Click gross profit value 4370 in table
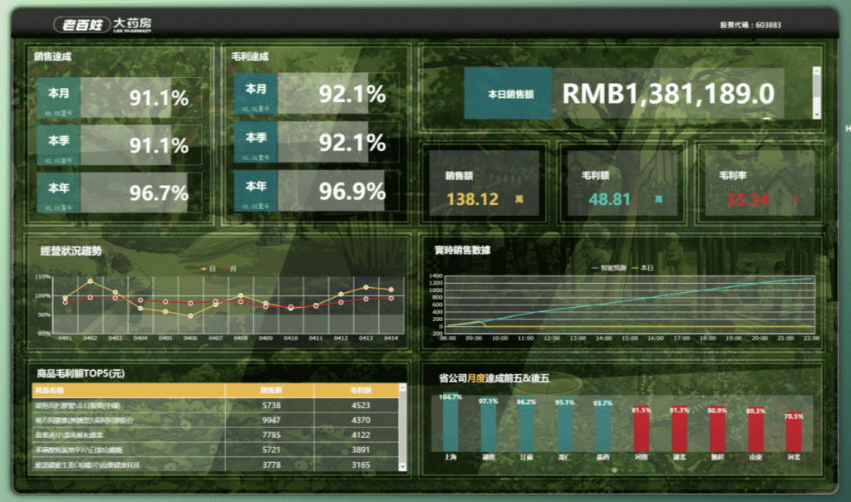 [x=361, y=420]
